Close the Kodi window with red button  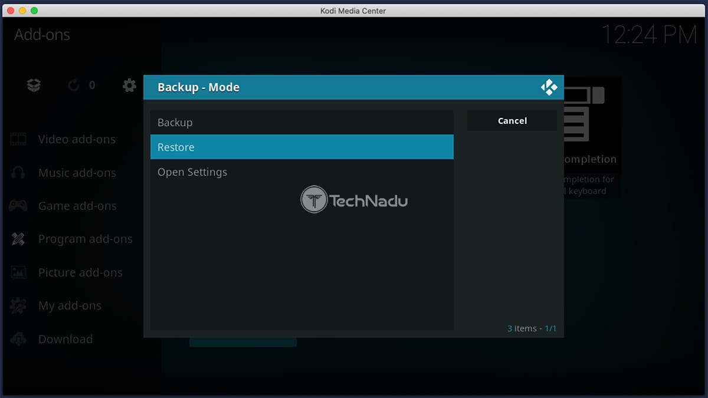[x=11, y=11]
